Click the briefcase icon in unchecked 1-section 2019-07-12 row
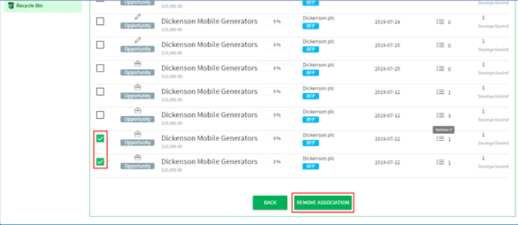The height and width of the screenshot is (225, 518). [x=138, y=87]
